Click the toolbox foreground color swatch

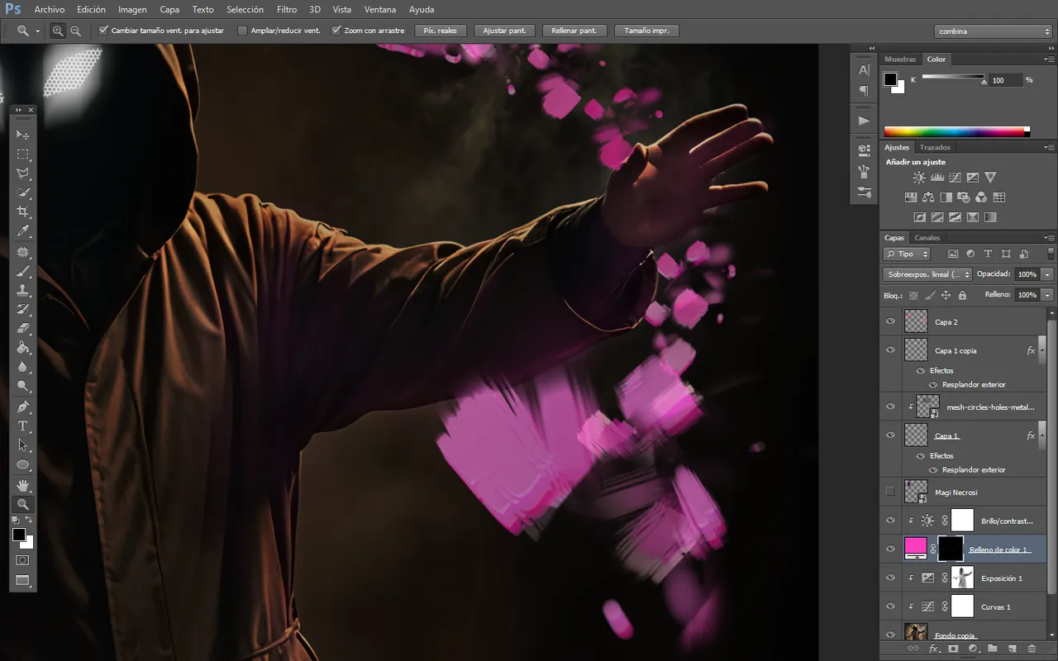pyautogui.click(x=19, y=535)
